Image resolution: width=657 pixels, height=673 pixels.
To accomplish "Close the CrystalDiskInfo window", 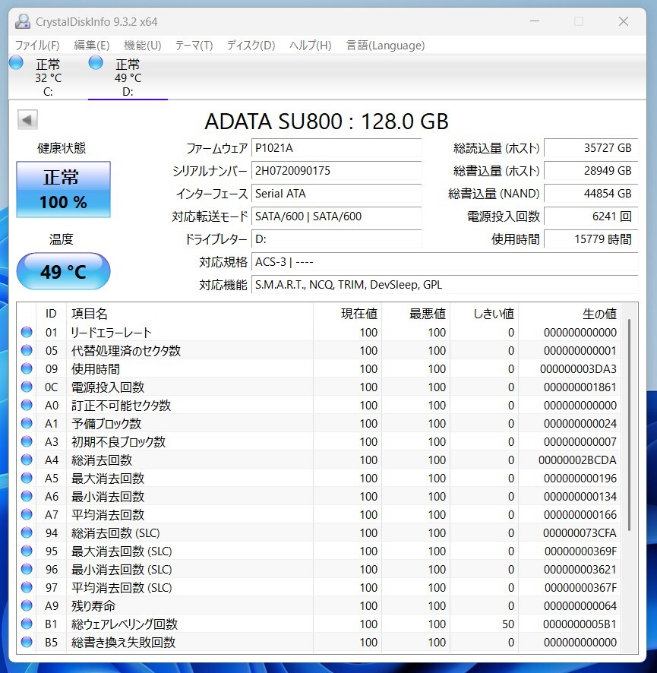I will (624, 21).
